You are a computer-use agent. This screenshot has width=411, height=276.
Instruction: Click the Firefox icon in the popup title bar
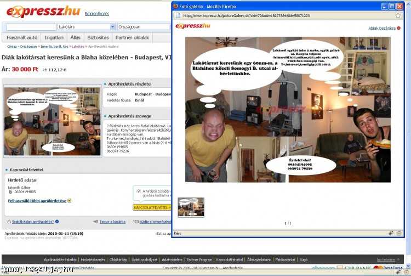tap(176, 6)
